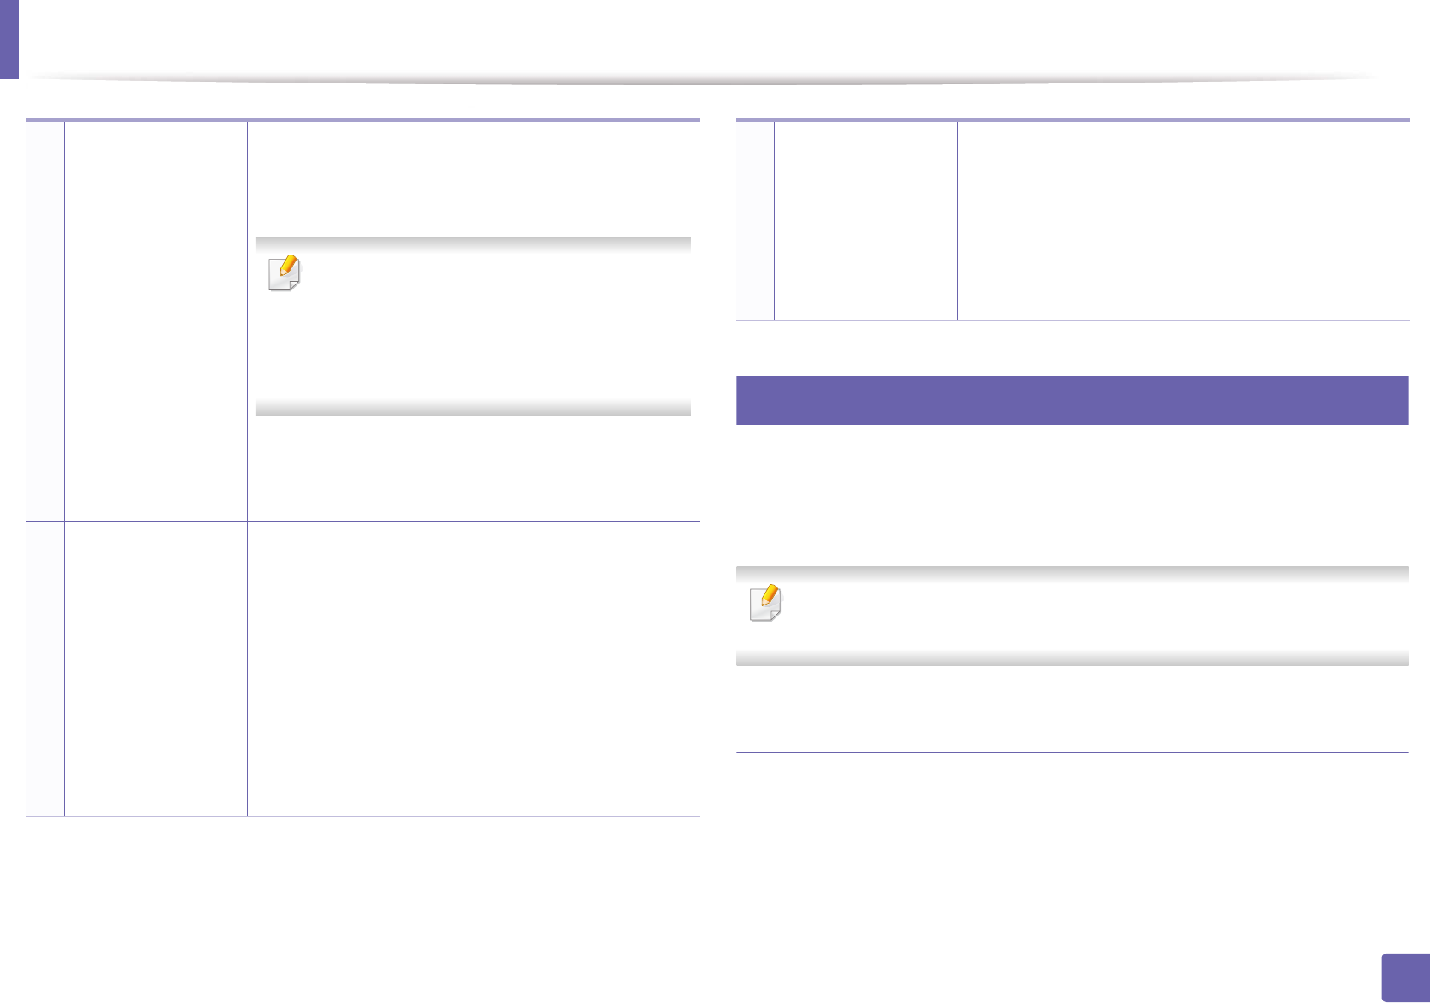Select the middle cell of left table's top row

(x=156, y=272)
